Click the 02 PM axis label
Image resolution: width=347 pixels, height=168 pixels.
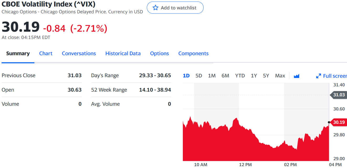click(290, 165)
